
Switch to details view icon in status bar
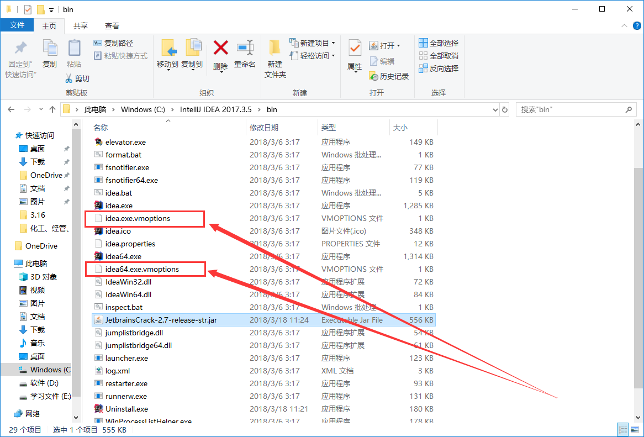[622, 430]
